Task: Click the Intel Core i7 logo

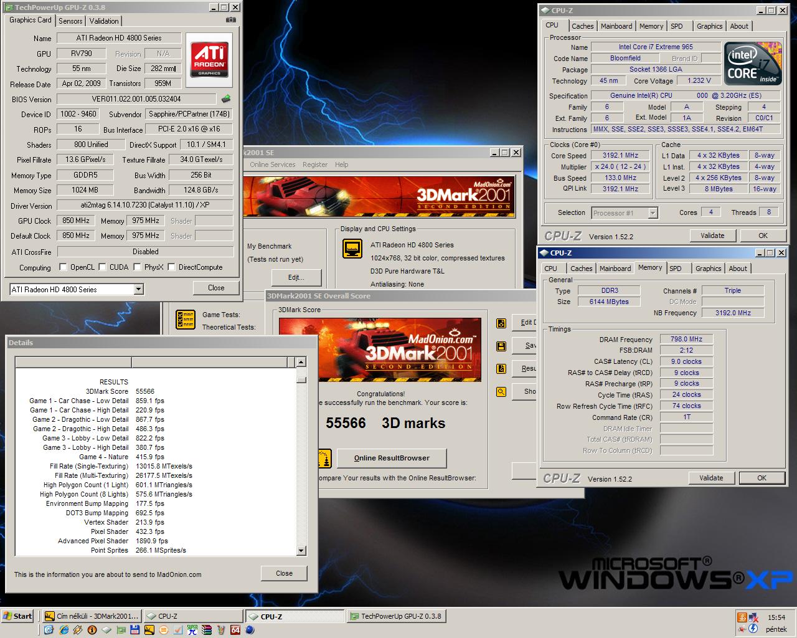Action: point(752,64)
